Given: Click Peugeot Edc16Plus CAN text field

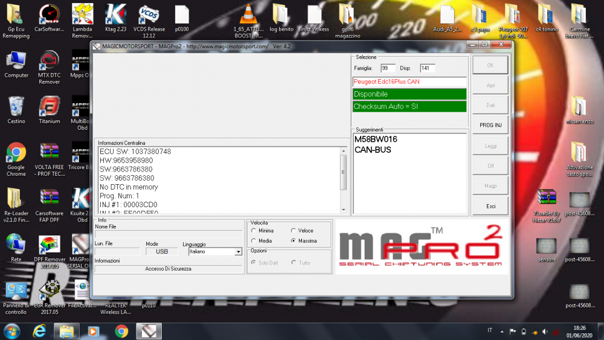Looking at the screenshot, I should (x=410, y=82).
